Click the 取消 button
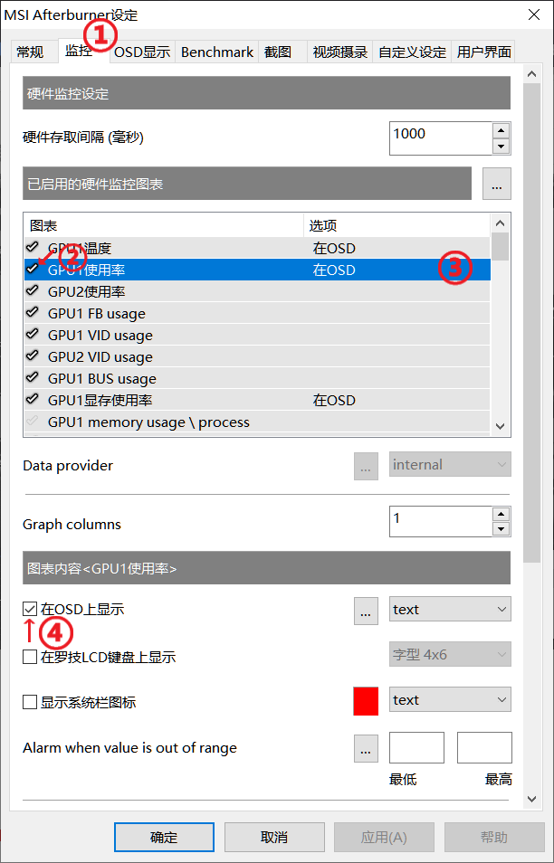 coord(274,837)
